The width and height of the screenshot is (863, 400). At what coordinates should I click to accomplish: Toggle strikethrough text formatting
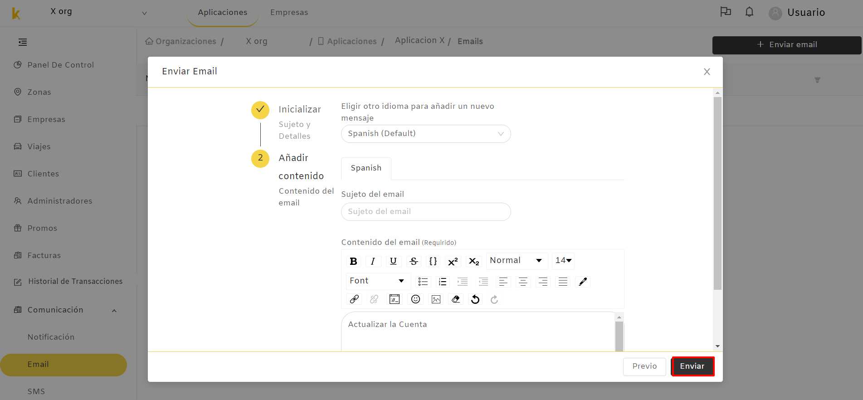[x=414, y=261]
